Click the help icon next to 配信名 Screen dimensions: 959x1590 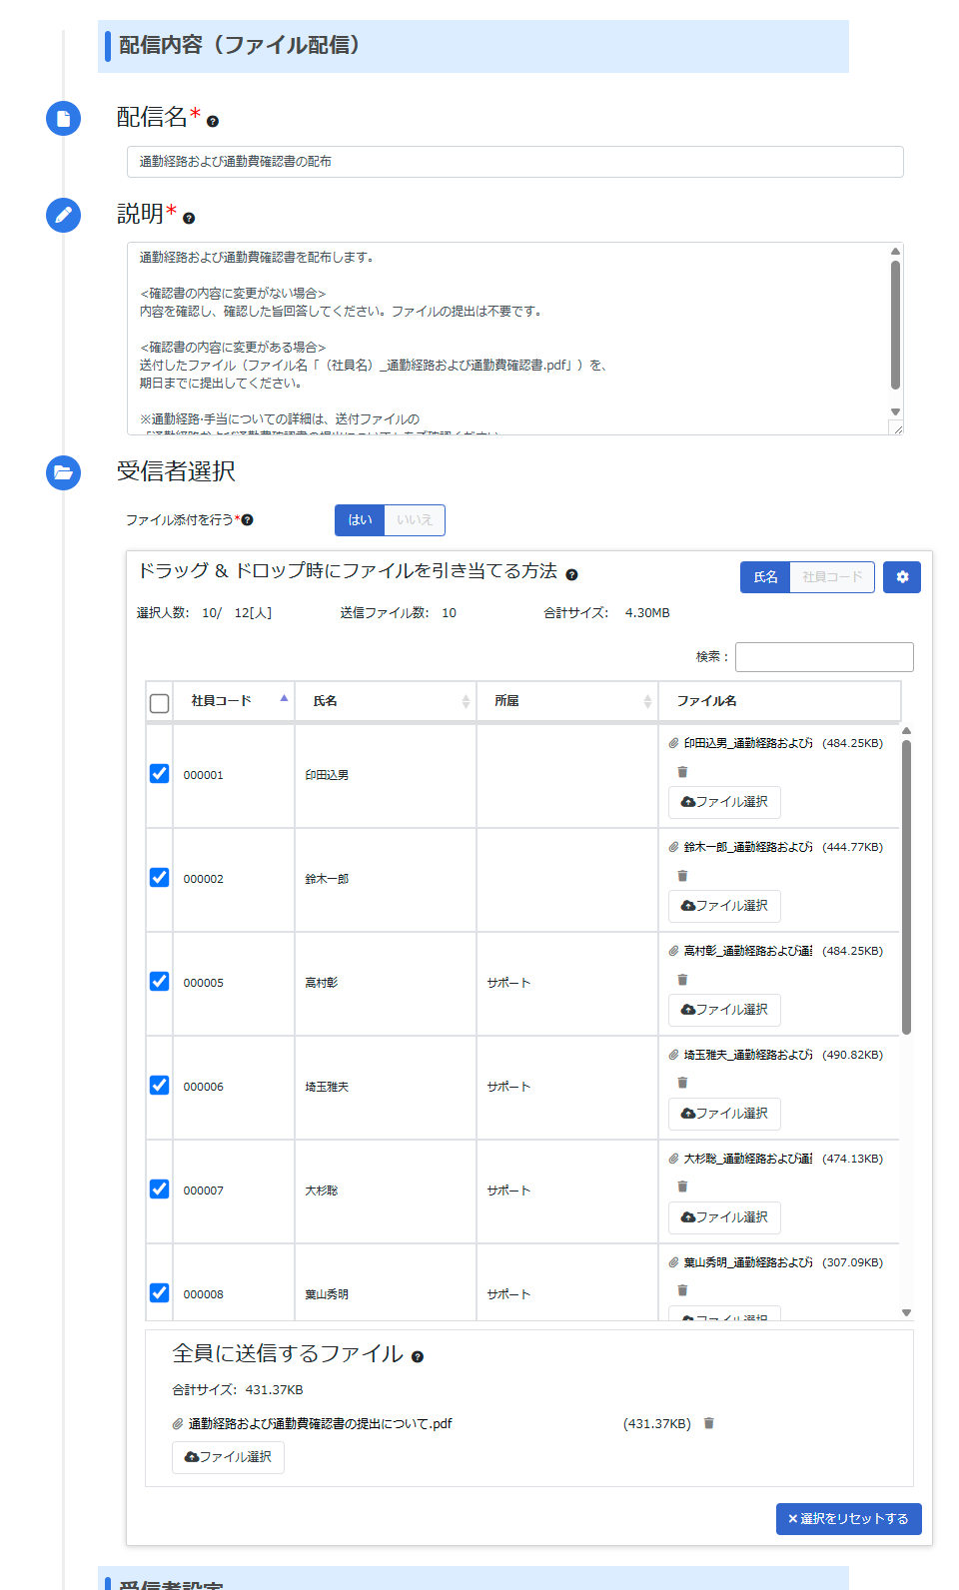pos(213,122)
